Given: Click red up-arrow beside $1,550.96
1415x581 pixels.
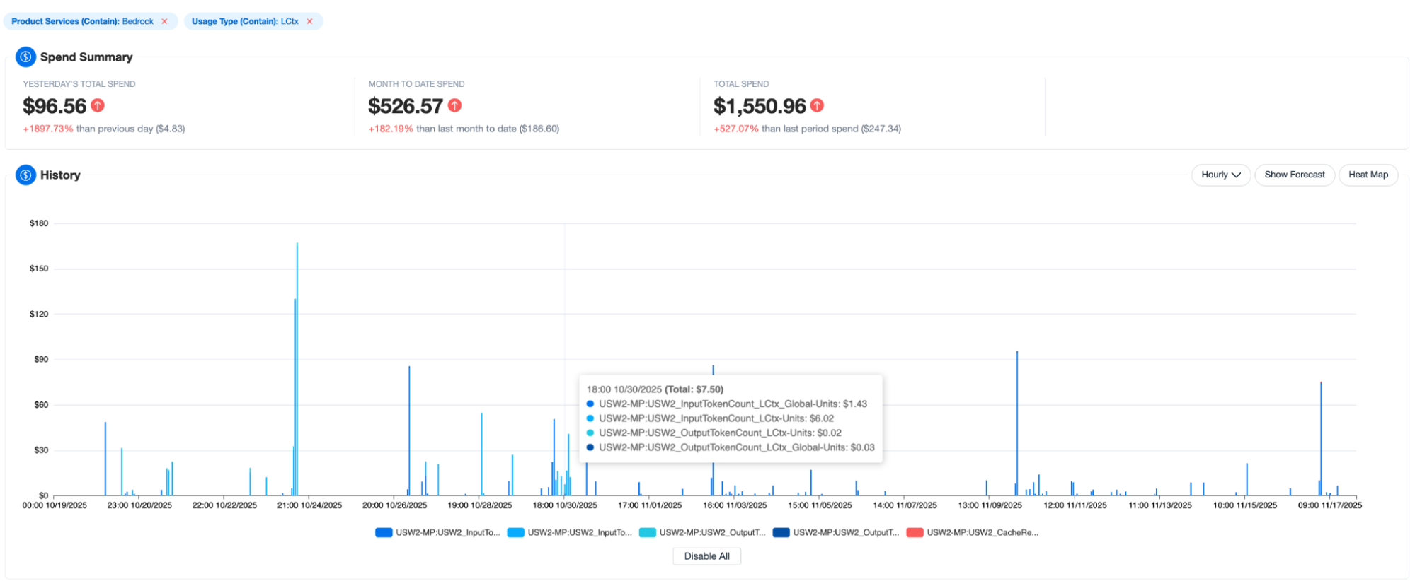Looking at the screenshot, I should 817,105.
